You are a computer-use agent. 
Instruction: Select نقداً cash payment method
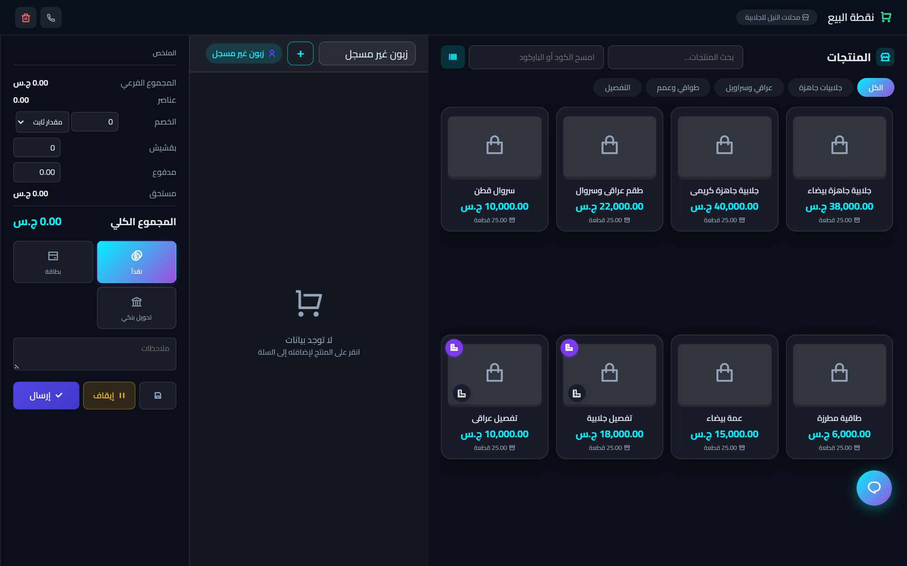click(x=136, y=262)
